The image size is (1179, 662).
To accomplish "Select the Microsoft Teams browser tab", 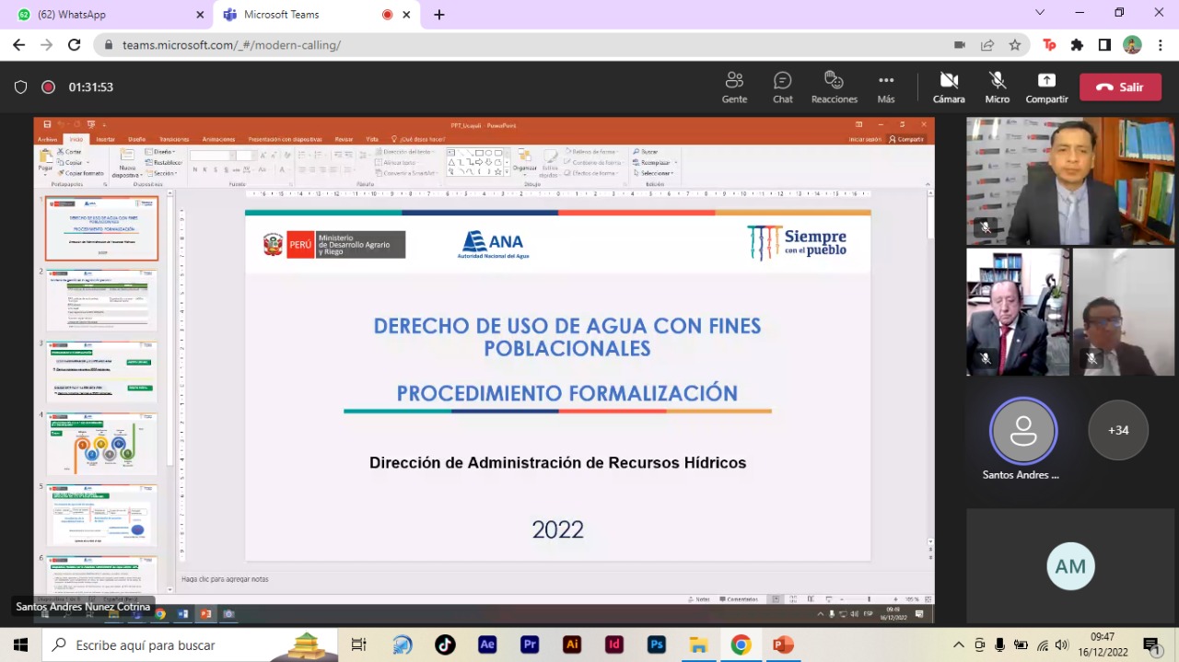I will click(308, 15).
